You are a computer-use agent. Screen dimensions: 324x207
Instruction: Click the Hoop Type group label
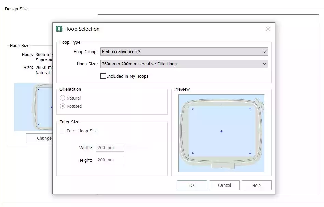(x=70, y=42)
